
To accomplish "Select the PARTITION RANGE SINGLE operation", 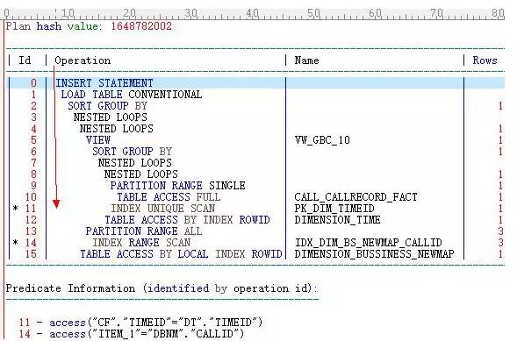I will coord(177,186).
